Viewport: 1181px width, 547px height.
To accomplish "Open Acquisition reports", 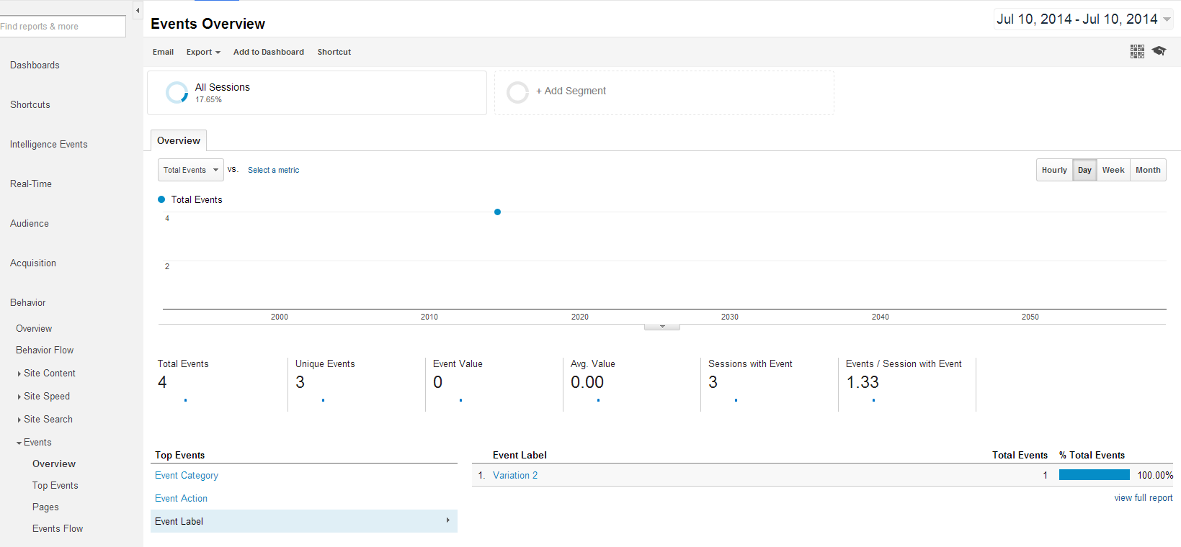I will [x=33, y=263].
